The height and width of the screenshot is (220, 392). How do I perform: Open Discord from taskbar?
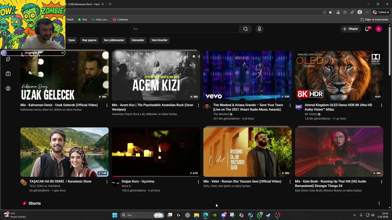click(224, 215)
